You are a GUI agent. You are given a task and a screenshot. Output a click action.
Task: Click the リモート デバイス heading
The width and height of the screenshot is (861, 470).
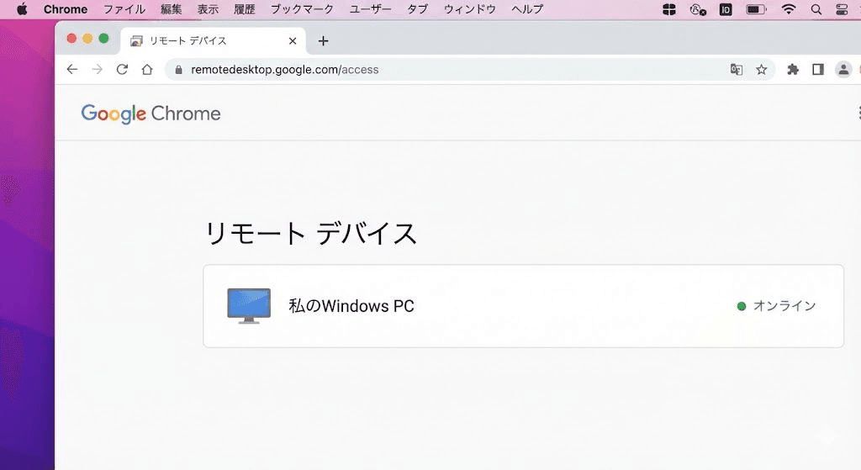pos(311,234)
